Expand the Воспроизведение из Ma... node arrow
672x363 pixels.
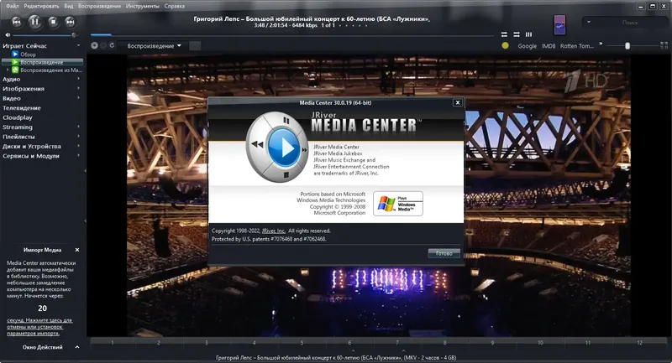tap(8, 70)
